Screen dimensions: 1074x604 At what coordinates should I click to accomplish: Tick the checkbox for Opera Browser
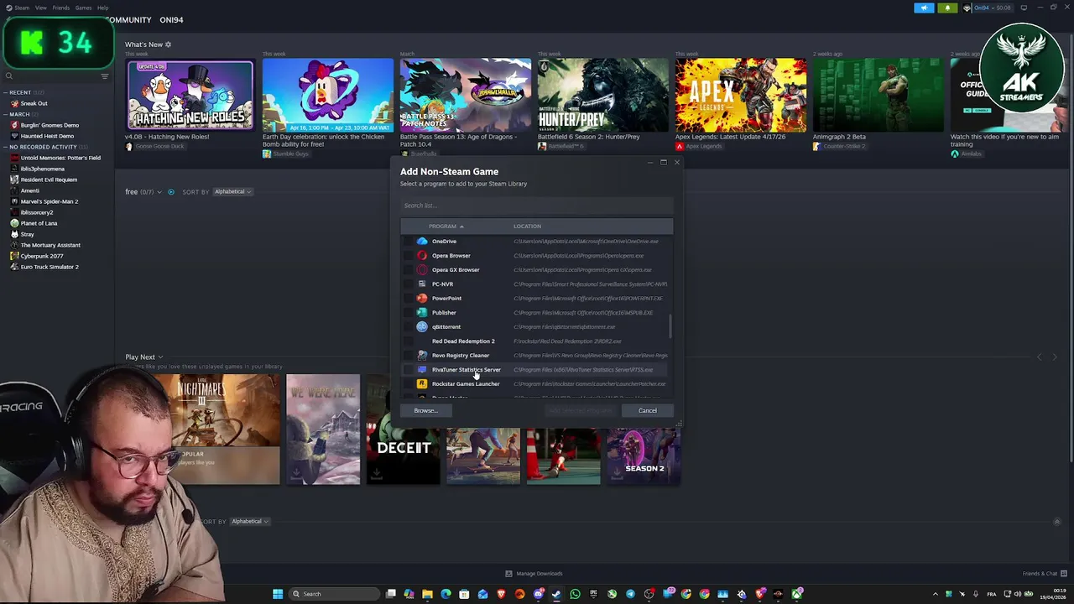coord(409,256)
